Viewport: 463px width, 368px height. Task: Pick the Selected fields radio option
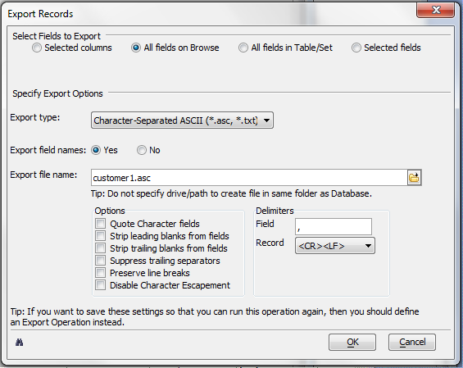coord(356,48)
